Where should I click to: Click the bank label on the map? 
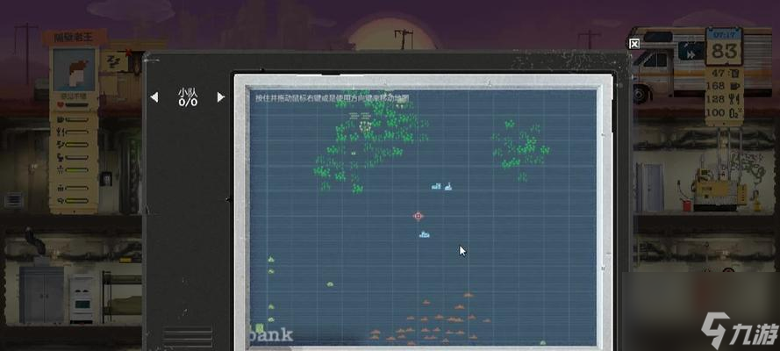point(272,335)
